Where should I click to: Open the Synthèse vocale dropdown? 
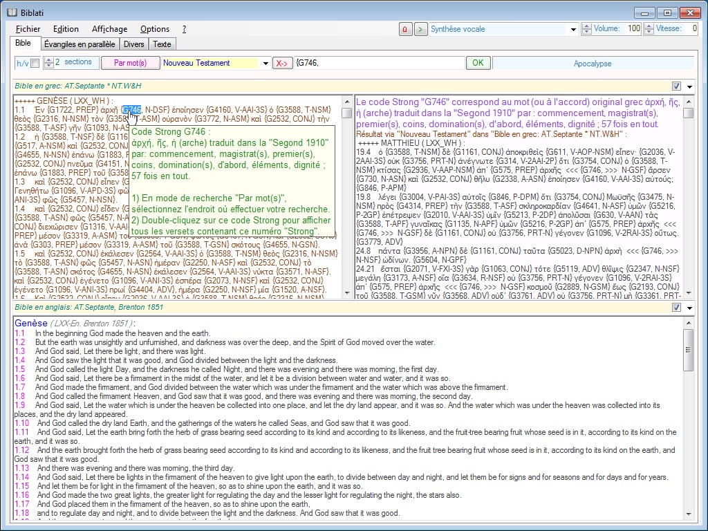click(573, 29)
